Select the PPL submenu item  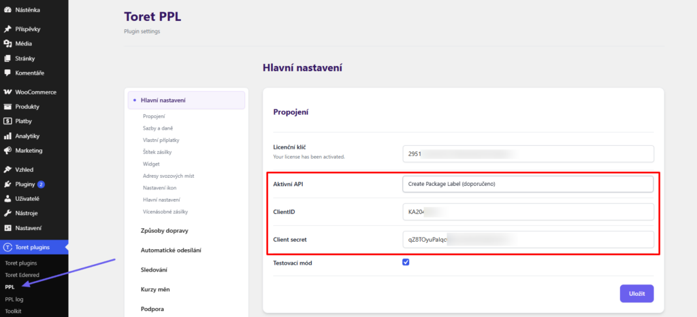click(10, 287)
